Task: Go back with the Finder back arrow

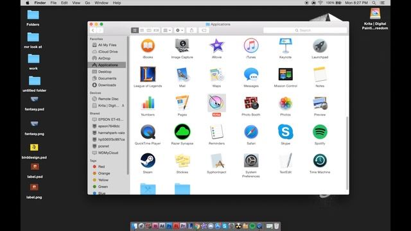Action: 92,30
